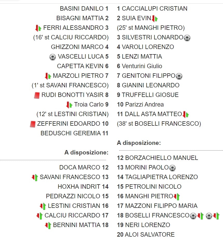The height and width of the screenshot is (240, 223).
Task: Click substitution icon after DALL ASTA MATTEO
Action: [x=186, y=114]
